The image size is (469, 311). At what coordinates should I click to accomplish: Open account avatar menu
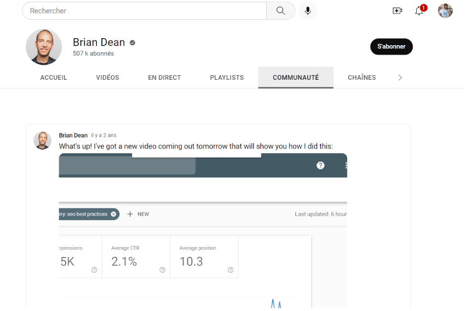(445, 11)
